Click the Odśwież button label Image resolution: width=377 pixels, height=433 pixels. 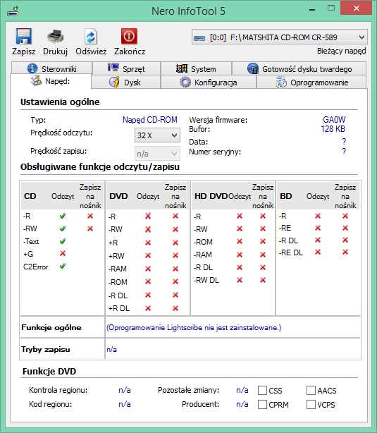pyautogui.click(x=91, y=51)
